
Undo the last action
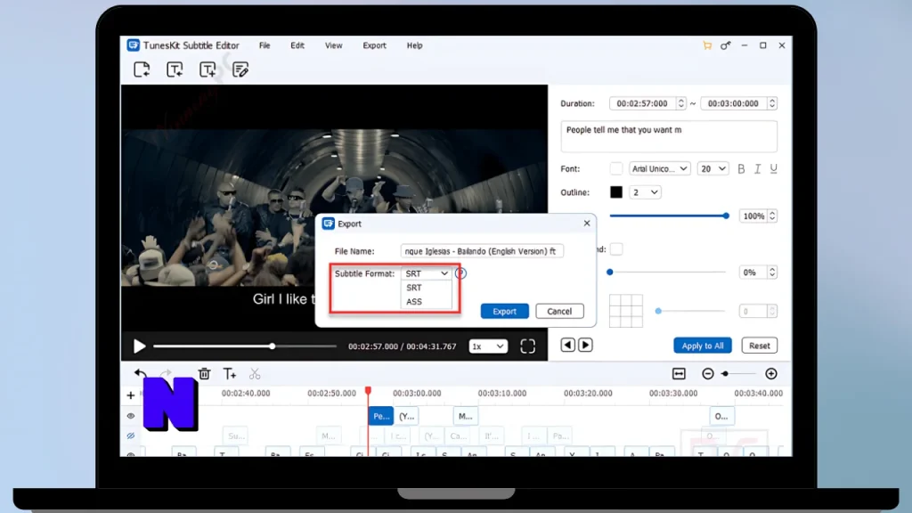click(140, 373)
